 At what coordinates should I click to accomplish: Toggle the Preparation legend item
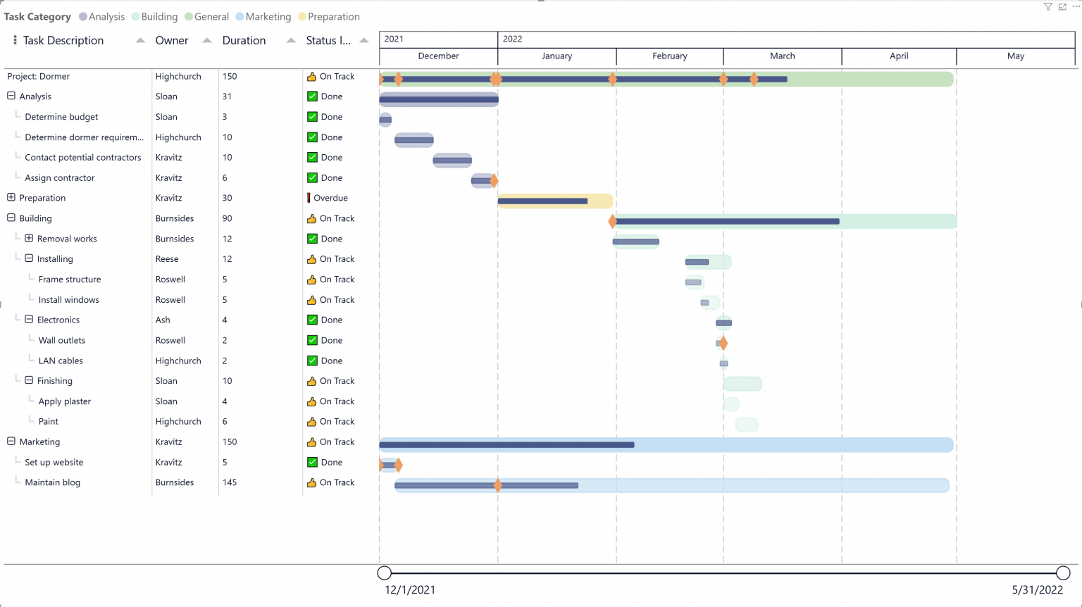coord(329,16)
